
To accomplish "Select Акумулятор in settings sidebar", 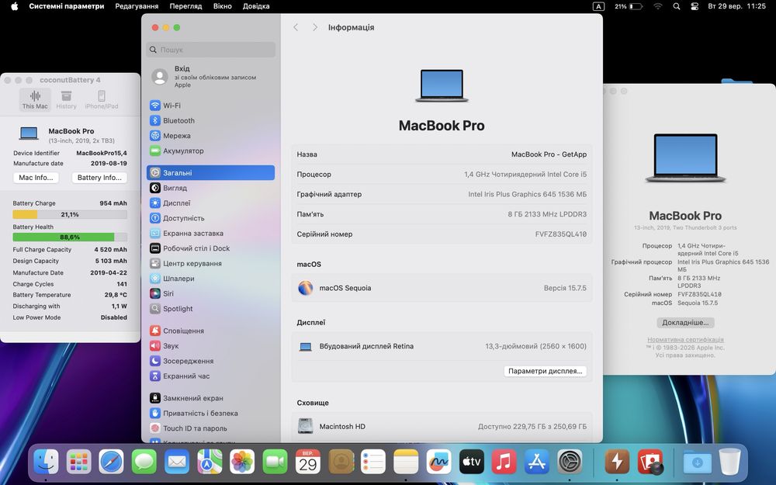I will coord(210,151).
